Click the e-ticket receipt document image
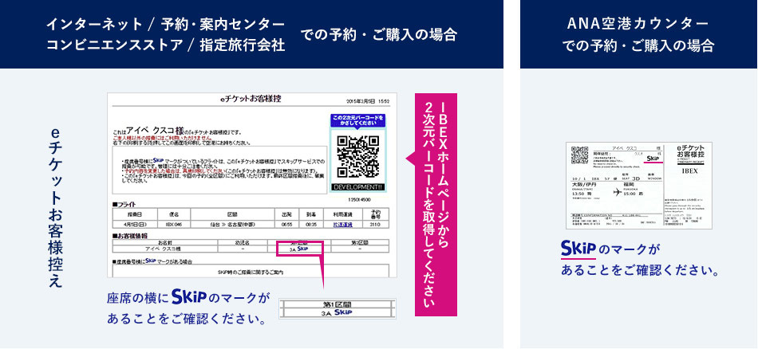The width and height of the screenshot is (758, 349). tap(252, 185)
